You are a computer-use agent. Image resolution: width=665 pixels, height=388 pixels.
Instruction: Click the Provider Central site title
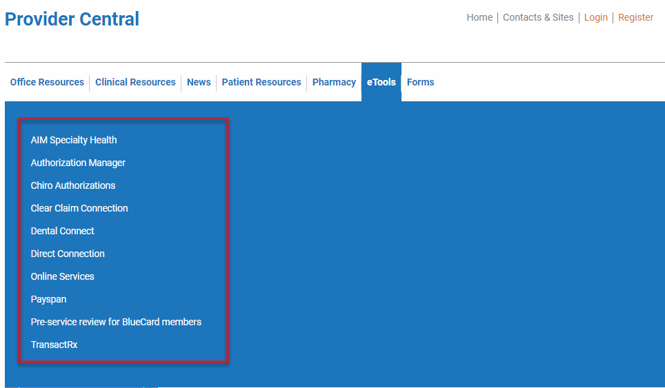[72, 19]
